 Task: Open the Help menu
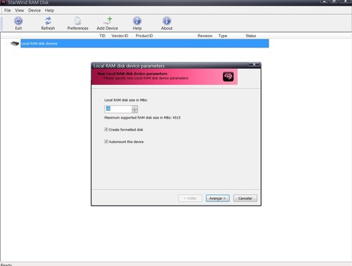pos(50,10)
